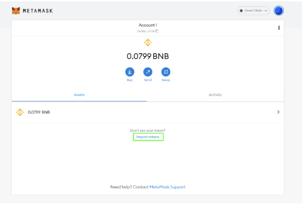Viewport: 302px width, 205px height.
Task: Open the account avatar menu
Action: 278,11
